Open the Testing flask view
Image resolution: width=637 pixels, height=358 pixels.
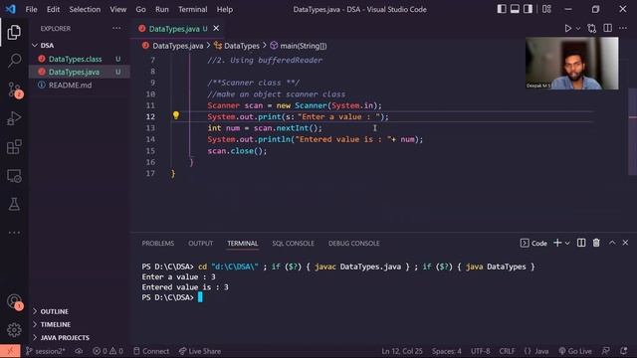click(14, 204)
